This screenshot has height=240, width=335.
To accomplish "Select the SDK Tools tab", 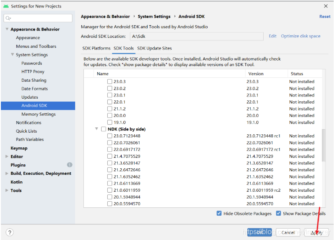I will (124, 48).
